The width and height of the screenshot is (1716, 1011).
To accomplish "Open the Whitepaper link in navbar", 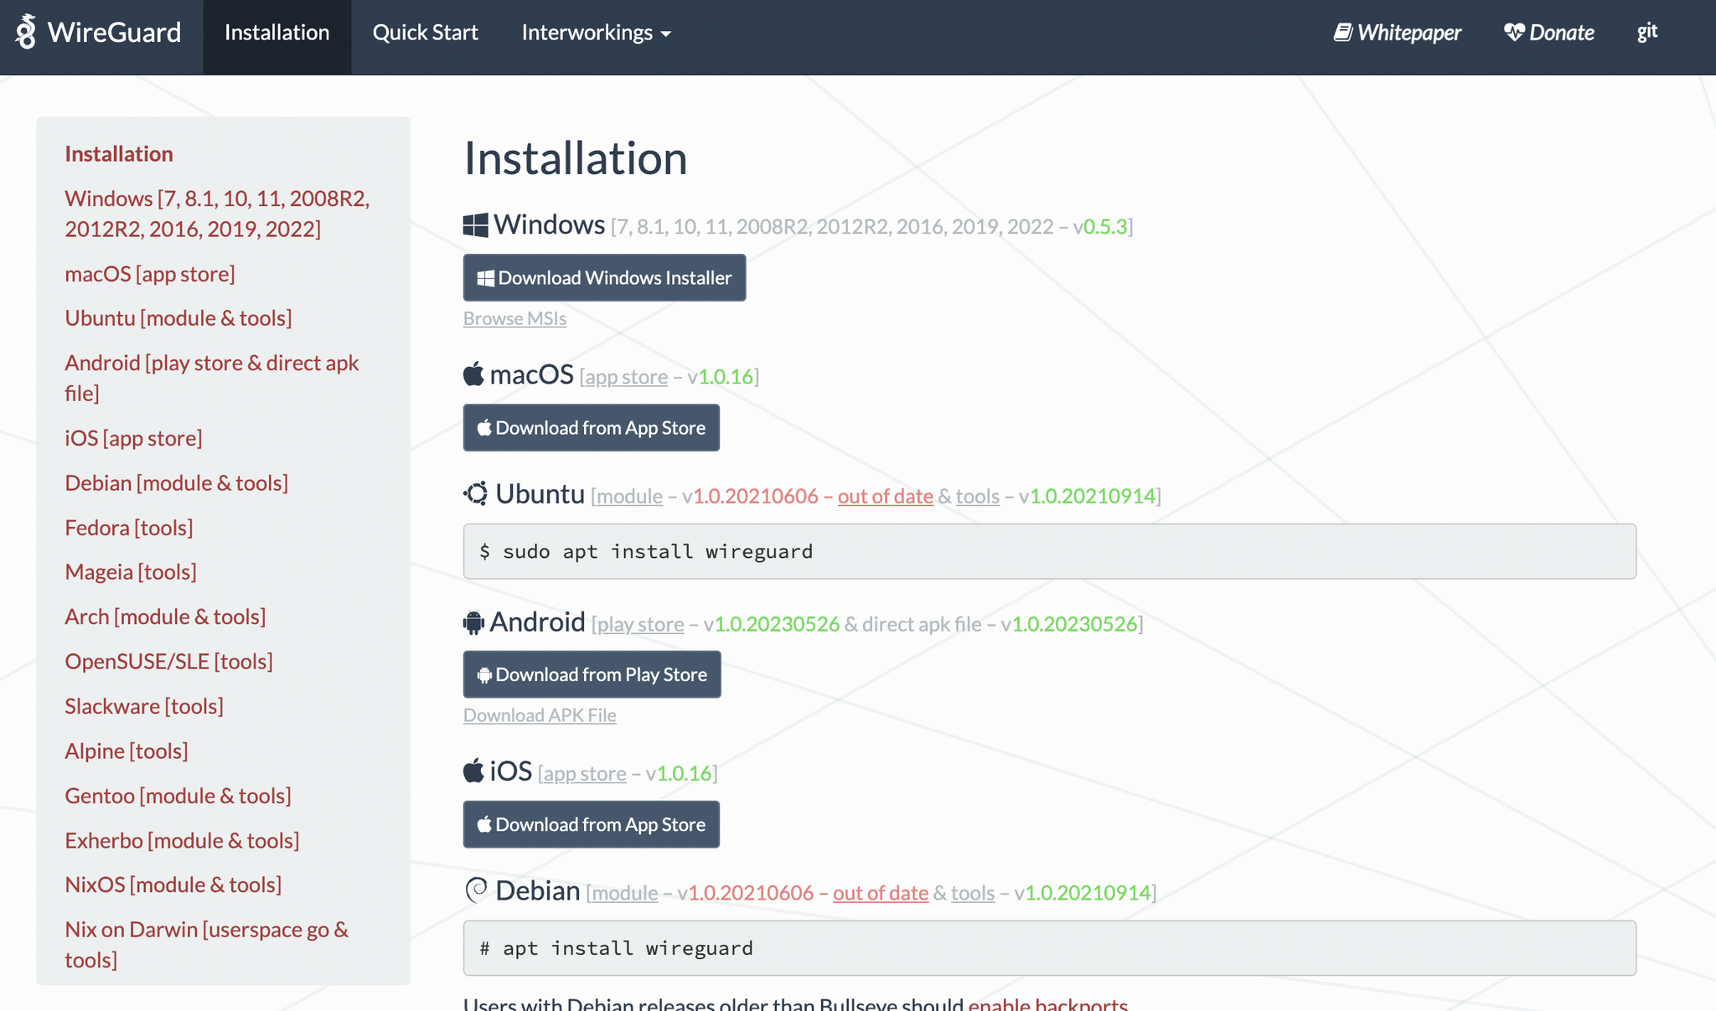I will click(x=1398, y=31).
